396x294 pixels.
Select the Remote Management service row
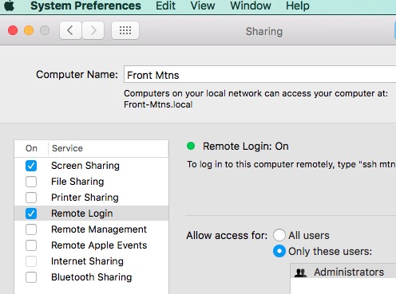coord(91,229)
